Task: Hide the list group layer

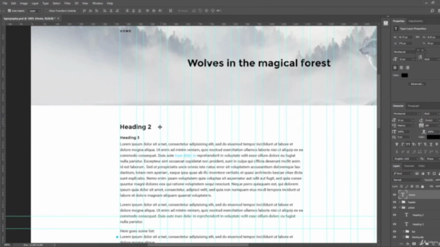Action: click(394, 232)
